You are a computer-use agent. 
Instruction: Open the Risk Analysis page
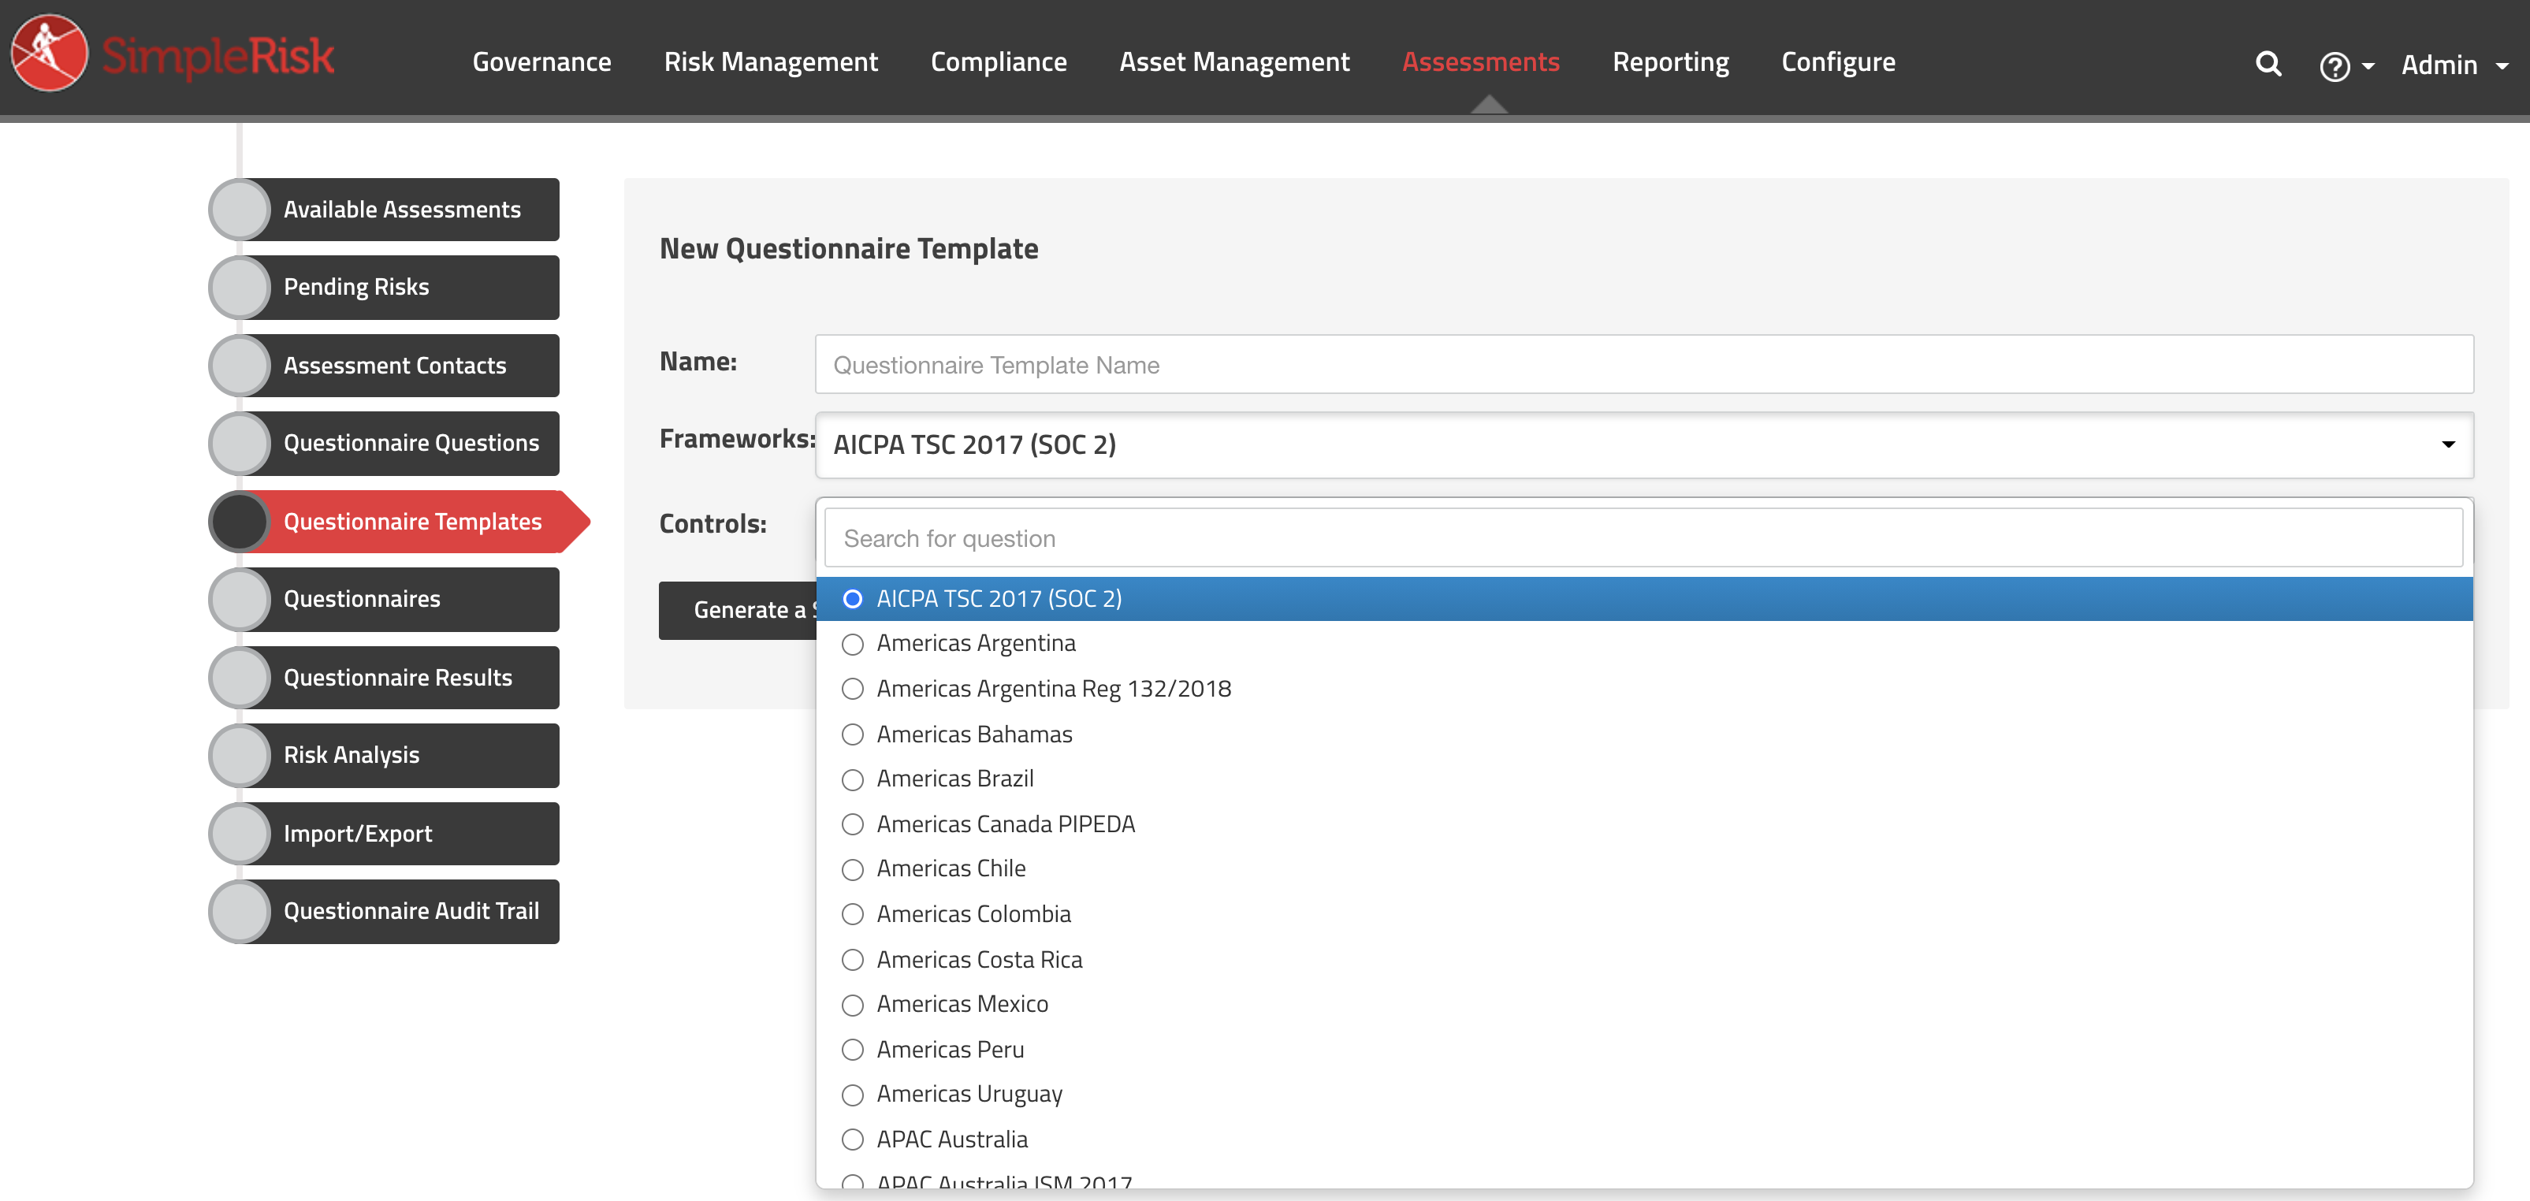(x=351, y=754)
